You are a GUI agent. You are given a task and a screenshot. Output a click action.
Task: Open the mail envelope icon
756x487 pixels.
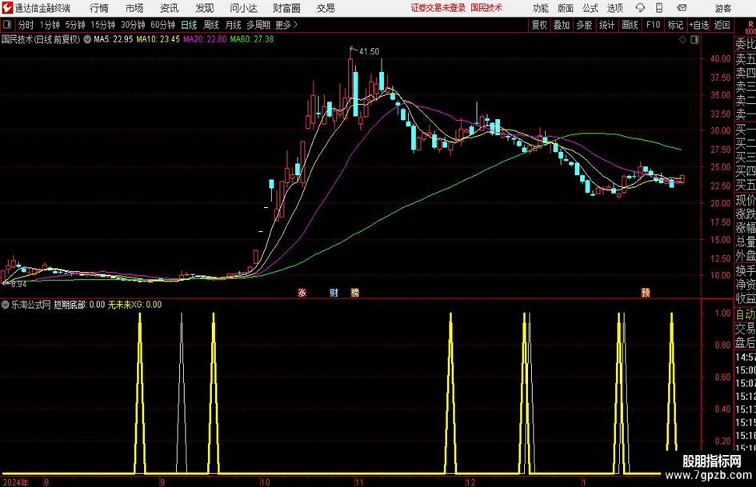[x=682, y=8]
